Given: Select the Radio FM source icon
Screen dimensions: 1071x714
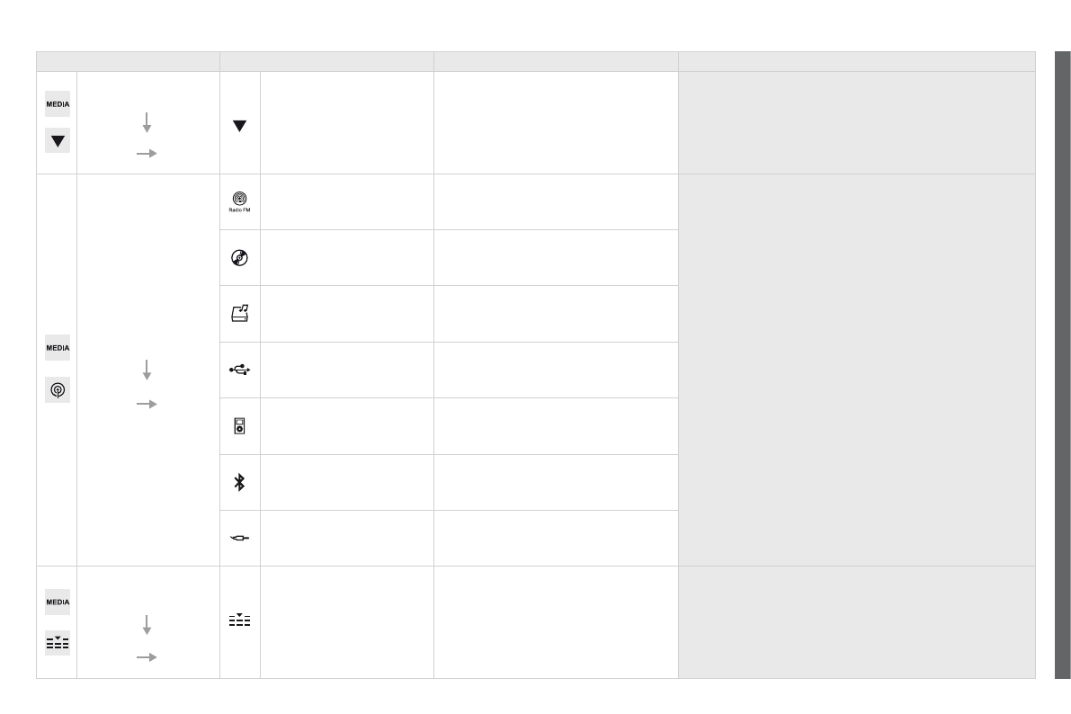Looking at the screenshot, I should [239, 201].
